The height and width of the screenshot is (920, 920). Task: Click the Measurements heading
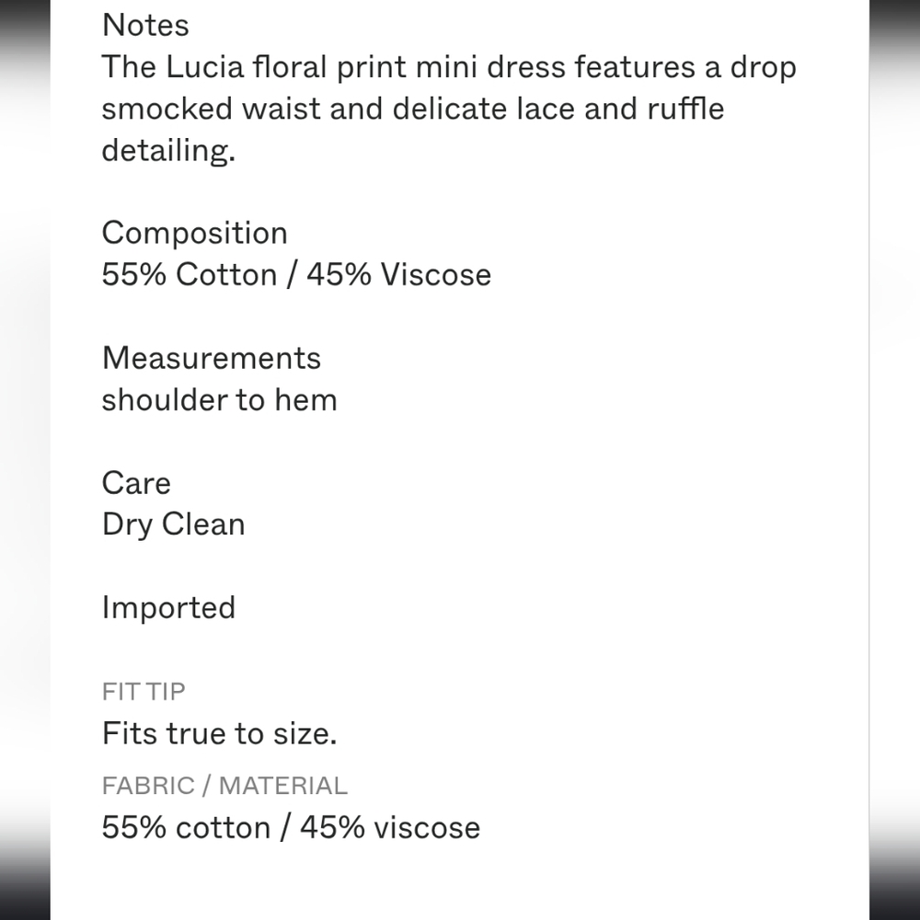pyautogui.click(x=212, y=358)
